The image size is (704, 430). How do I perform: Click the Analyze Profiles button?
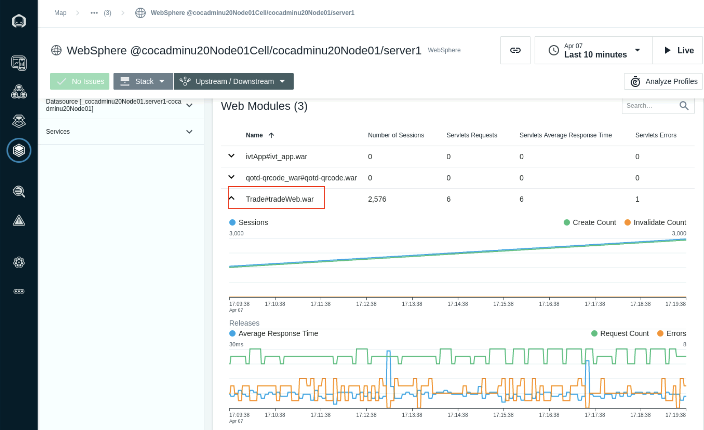tap(663, 82)
